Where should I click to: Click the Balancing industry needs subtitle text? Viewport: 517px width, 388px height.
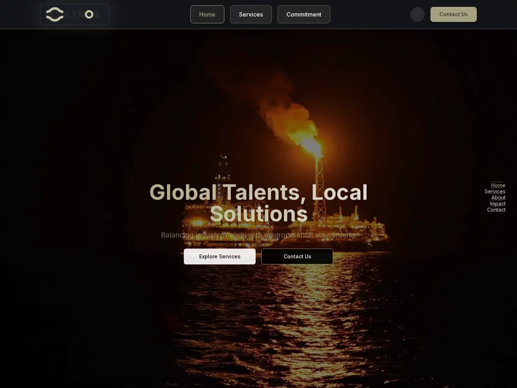pyautogui.click(x=258, y=235)
